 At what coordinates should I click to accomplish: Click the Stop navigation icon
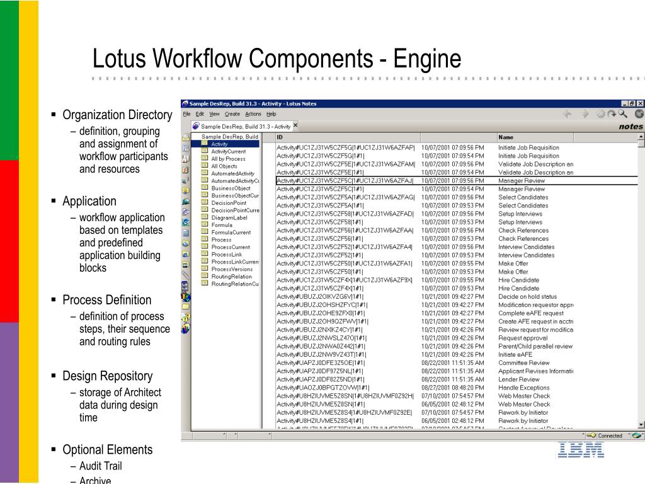pos(601,114)
